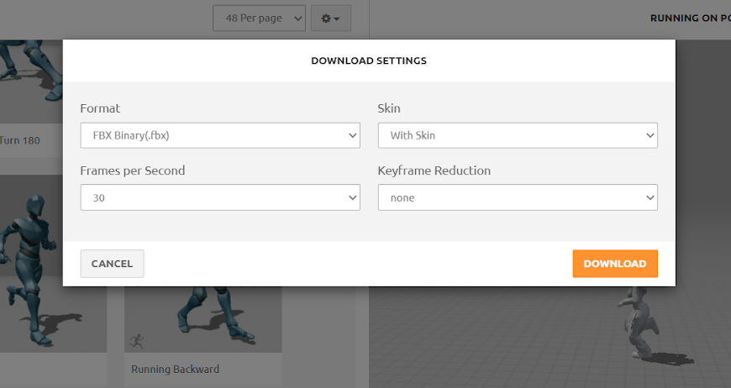Cancel the download settings dialog
731x388 pixels.
click(112, 264)
